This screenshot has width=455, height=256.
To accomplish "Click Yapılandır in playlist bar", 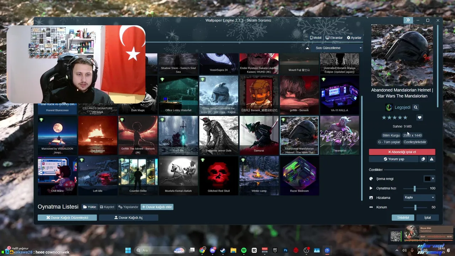I will pyautogui.click(x=128, y=207).
